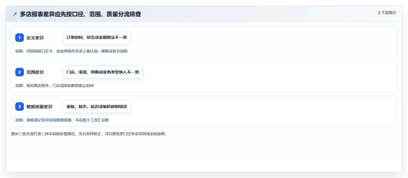Click the number 2 step badge
This screenshot has height=178, width=408.
click(20, 72)
